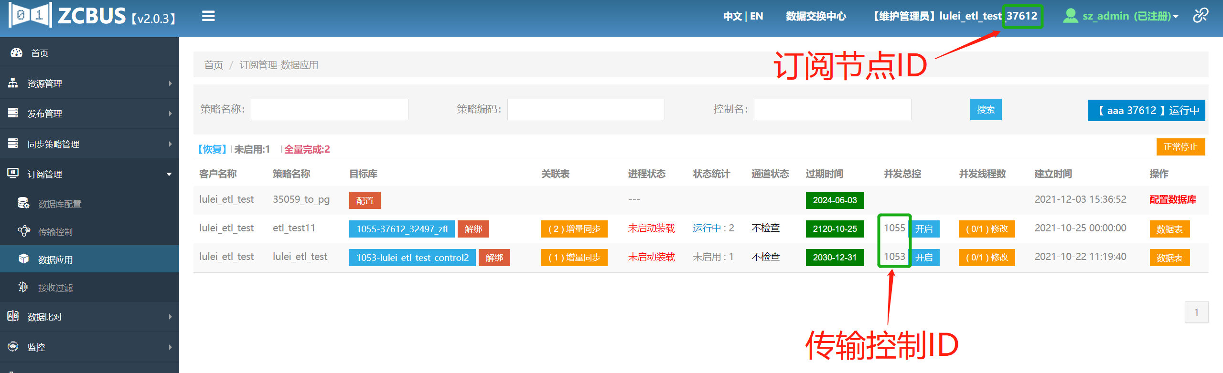This screenshot has width=1223, height=373.
Task: Toggle 开启 for concurrency control 1055
Action: tap(924, 229)
